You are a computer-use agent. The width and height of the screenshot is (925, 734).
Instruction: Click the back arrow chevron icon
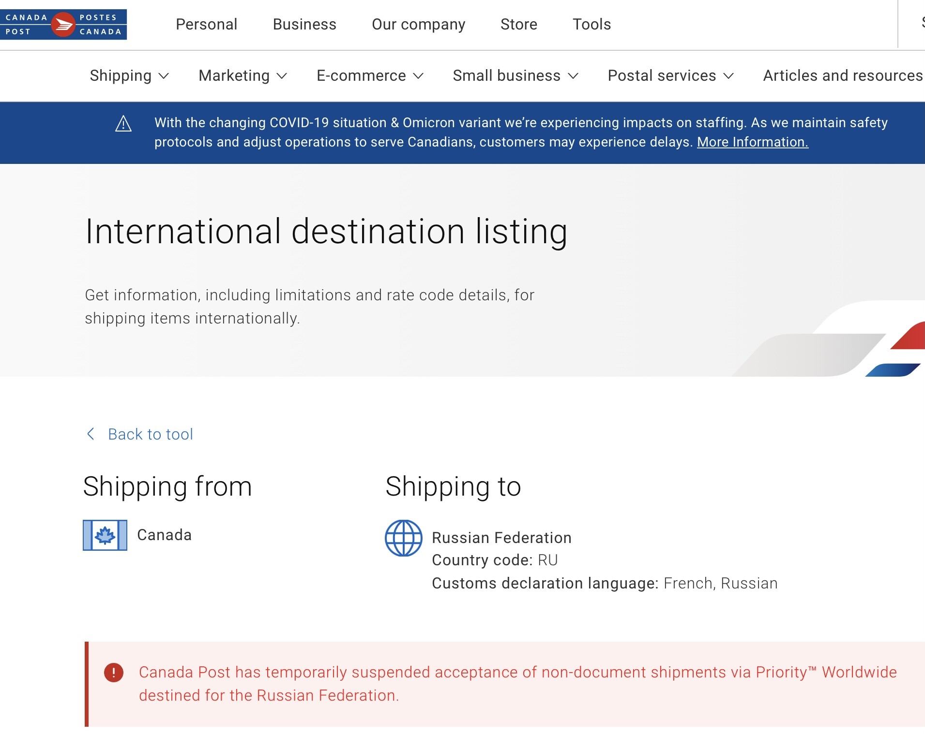point(91,434)
